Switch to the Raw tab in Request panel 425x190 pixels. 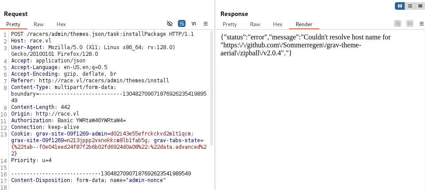click(x=39, y=24)
